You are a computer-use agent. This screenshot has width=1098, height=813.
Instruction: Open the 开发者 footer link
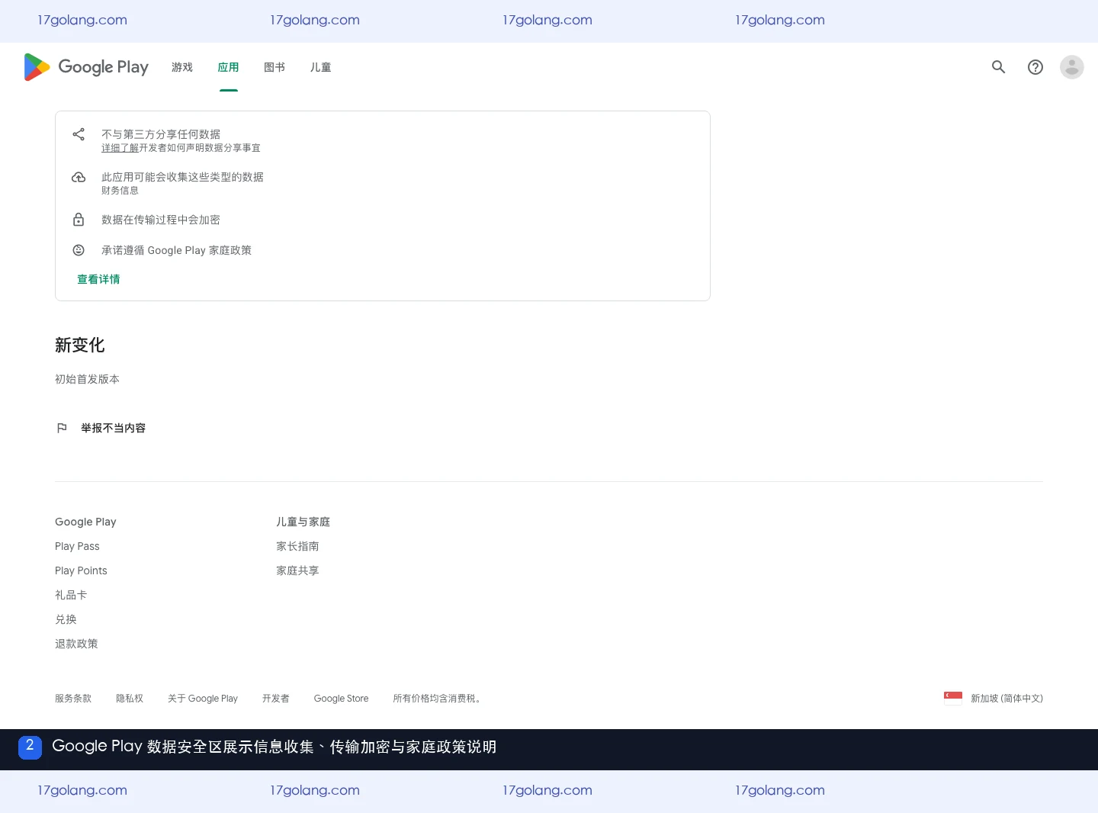(276, 698)
